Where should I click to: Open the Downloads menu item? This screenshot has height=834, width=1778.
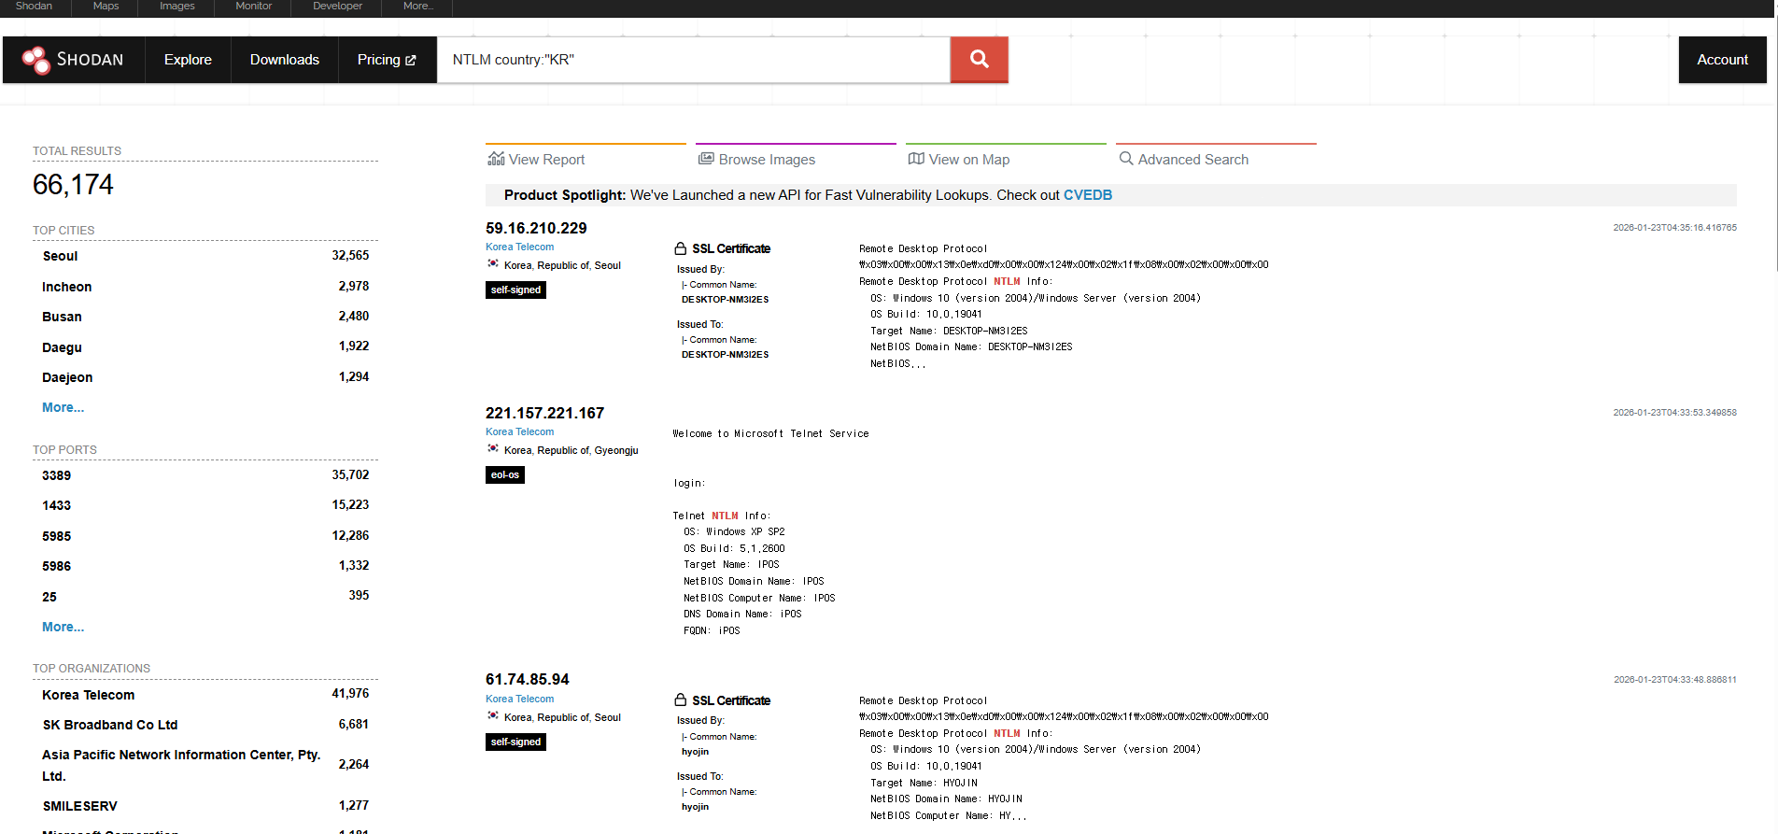(x=285, y=60)
